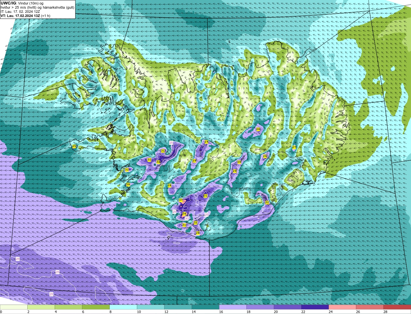
Task: Click the yellow 37 maximum gust label
Action: (181, 200)
